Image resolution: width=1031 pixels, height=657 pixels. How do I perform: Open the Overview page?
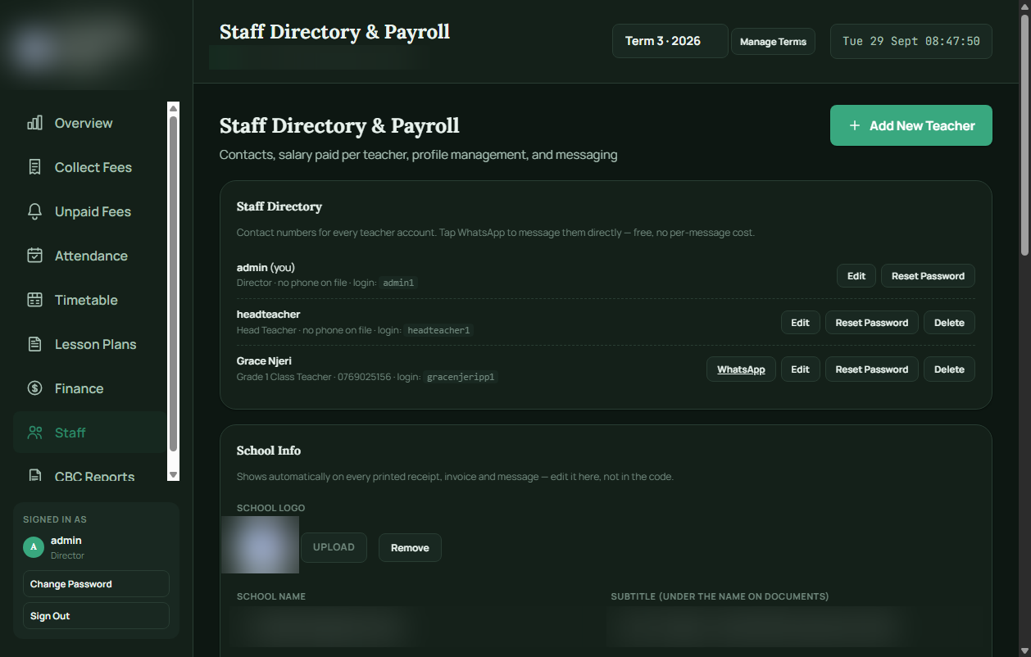(89, 123)
